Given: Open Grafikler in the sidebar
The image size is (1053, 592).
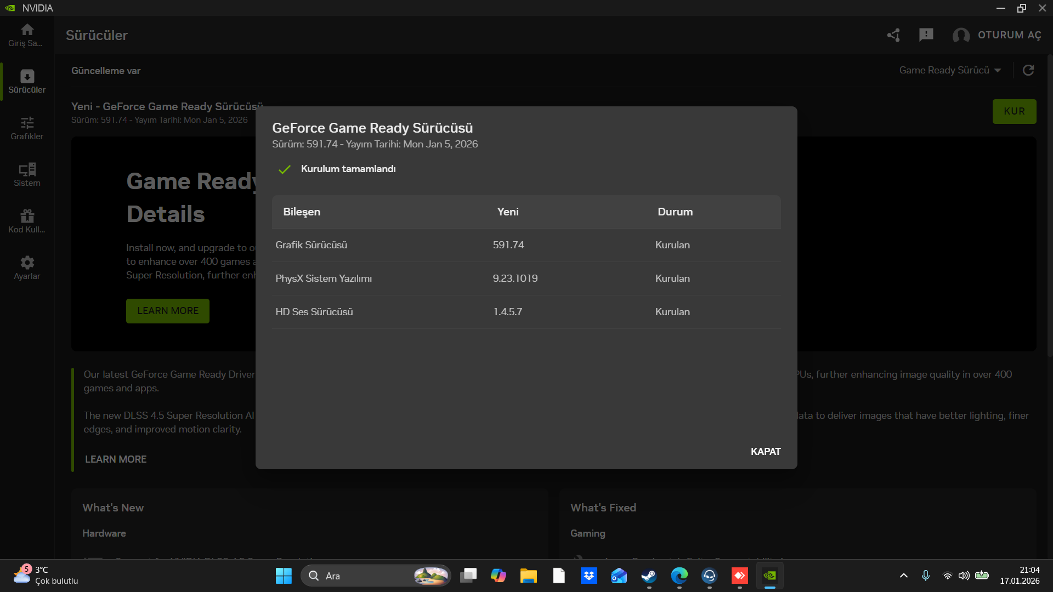Looking at the screenshot, I should [27, 128].
